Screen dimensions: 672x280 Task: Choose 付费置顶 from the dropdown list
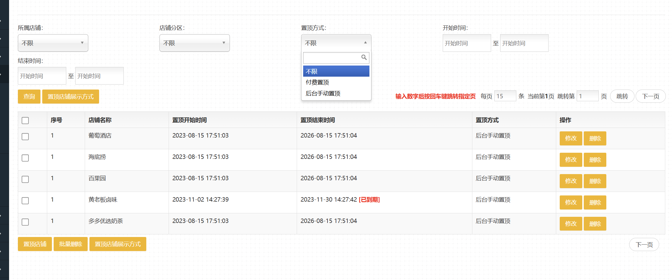317,83
